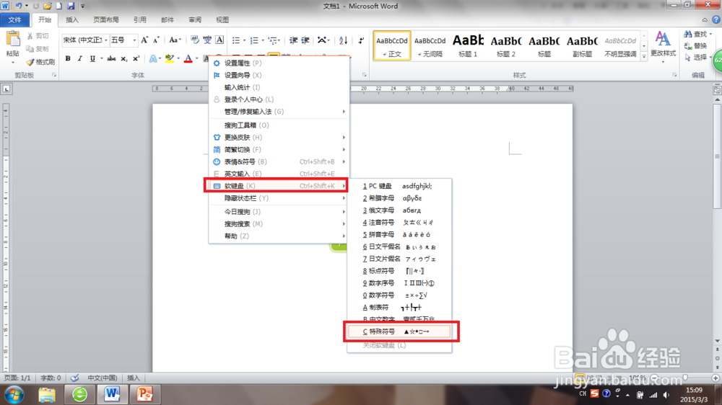Choose 特殊符号 soft keyboard
Viewport: 722px width, 405px height.
coord(399,331)
